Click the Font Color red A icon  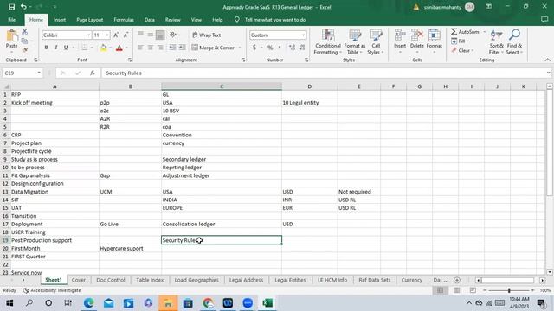[119, 48]
